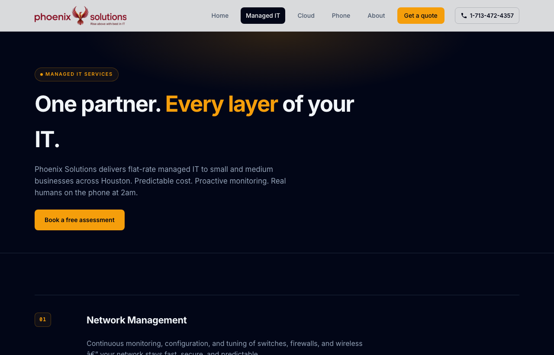554x355 pixels.
Task: Go to the Cloud page
Action: pyautogui.click(x=306, y=16)
